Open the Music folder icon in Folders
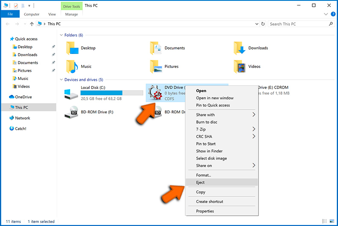 [72, 67]
